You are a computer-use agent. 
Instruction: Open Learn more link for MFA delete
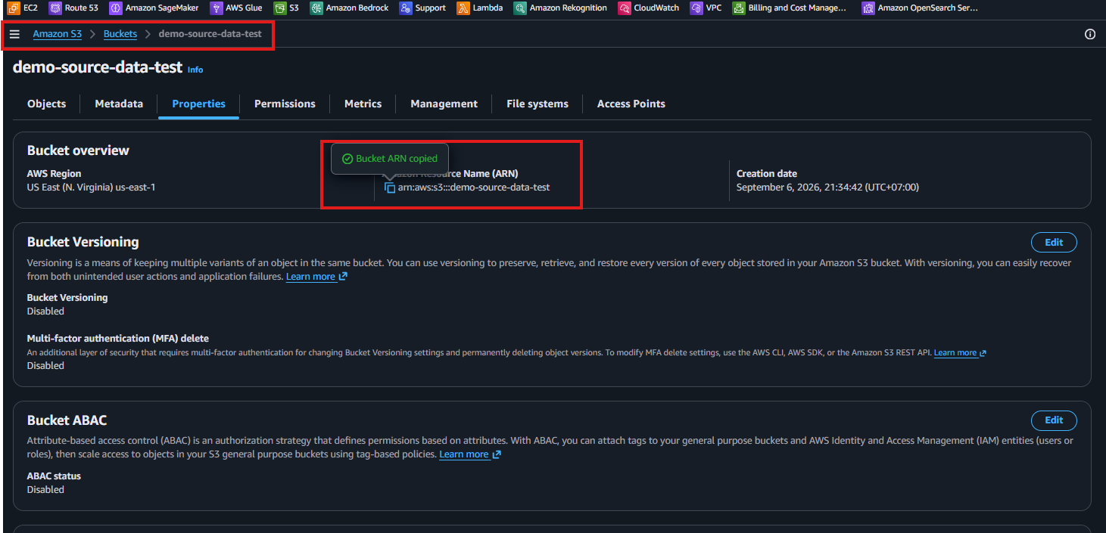[955, 353]
